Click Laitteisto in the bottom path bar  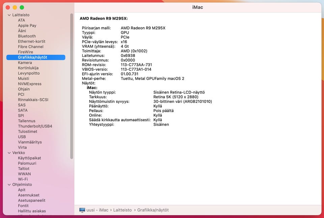pos(122,210)
